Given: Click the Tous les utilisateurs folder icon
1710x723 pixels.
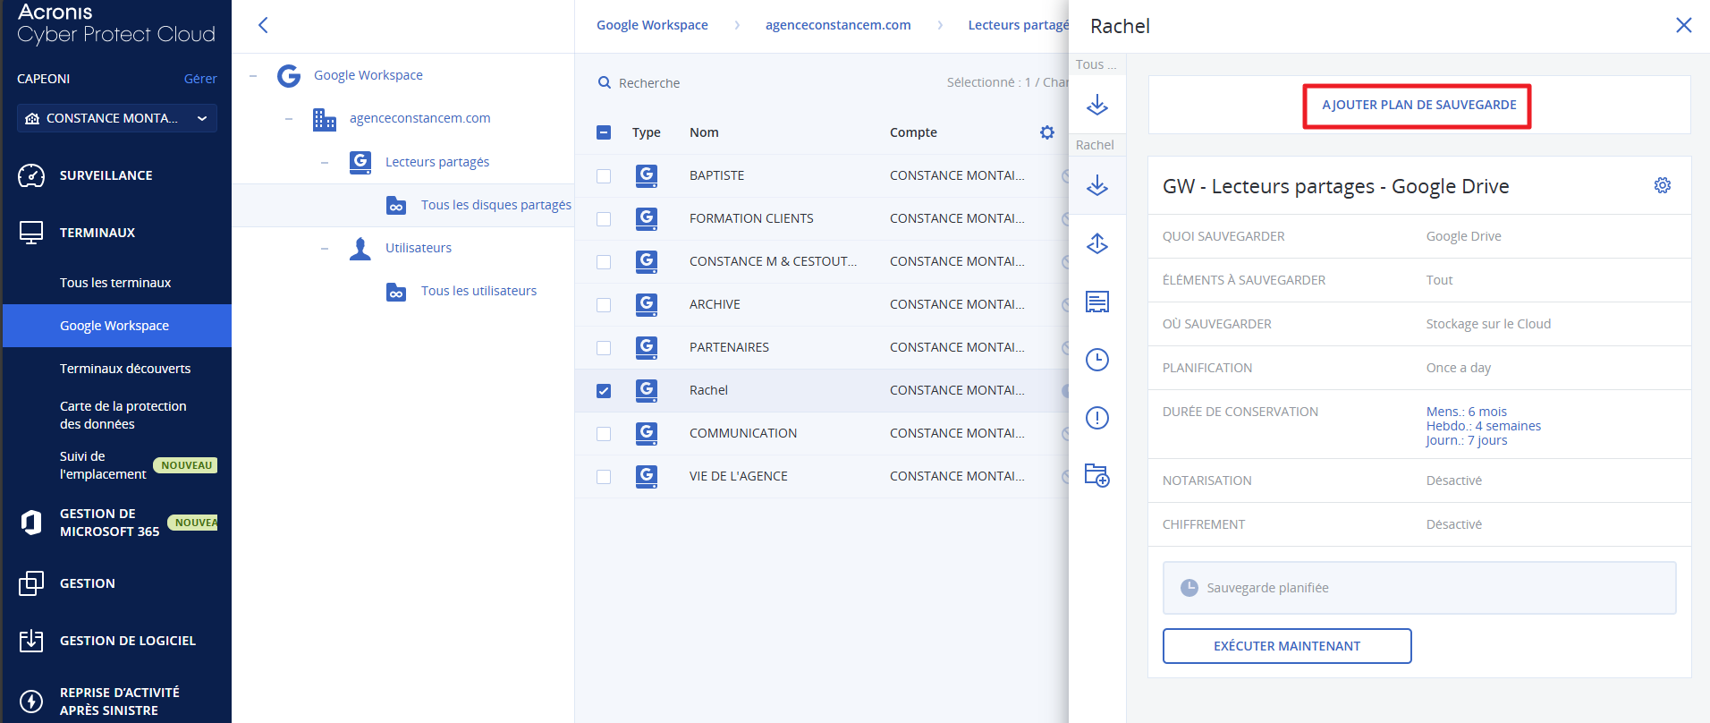Looking at the screenshot, I should click(x=396, y=291).
